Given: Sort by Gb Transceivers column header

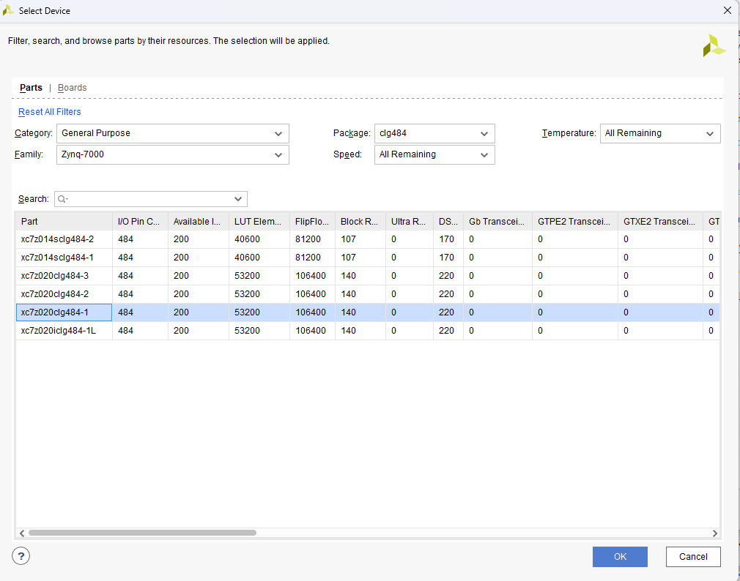Looking at the screenshot, I should 498,222.
